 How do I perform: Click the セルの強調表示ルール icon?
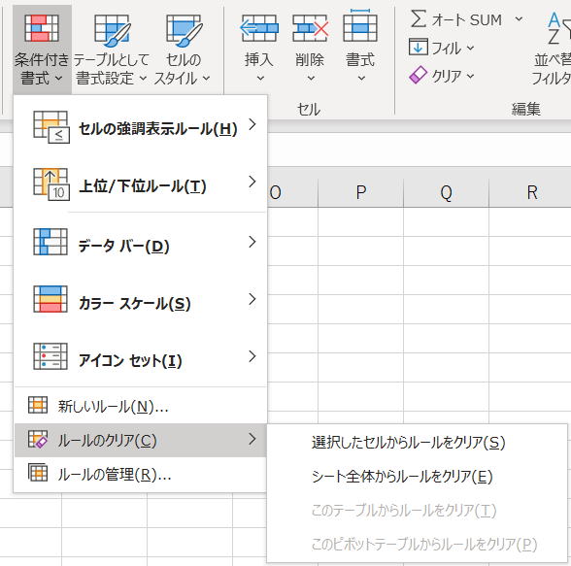(x=50, y=126)
